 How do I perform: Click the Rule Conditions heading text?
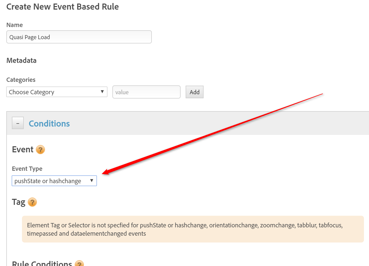tap(42, 263)
